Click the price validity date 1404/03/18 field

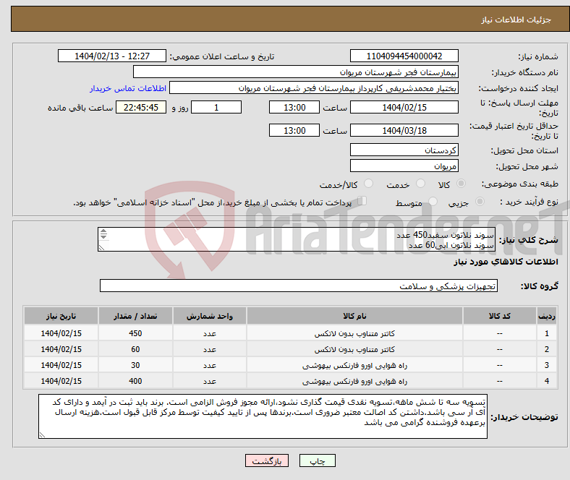(404, 130)
